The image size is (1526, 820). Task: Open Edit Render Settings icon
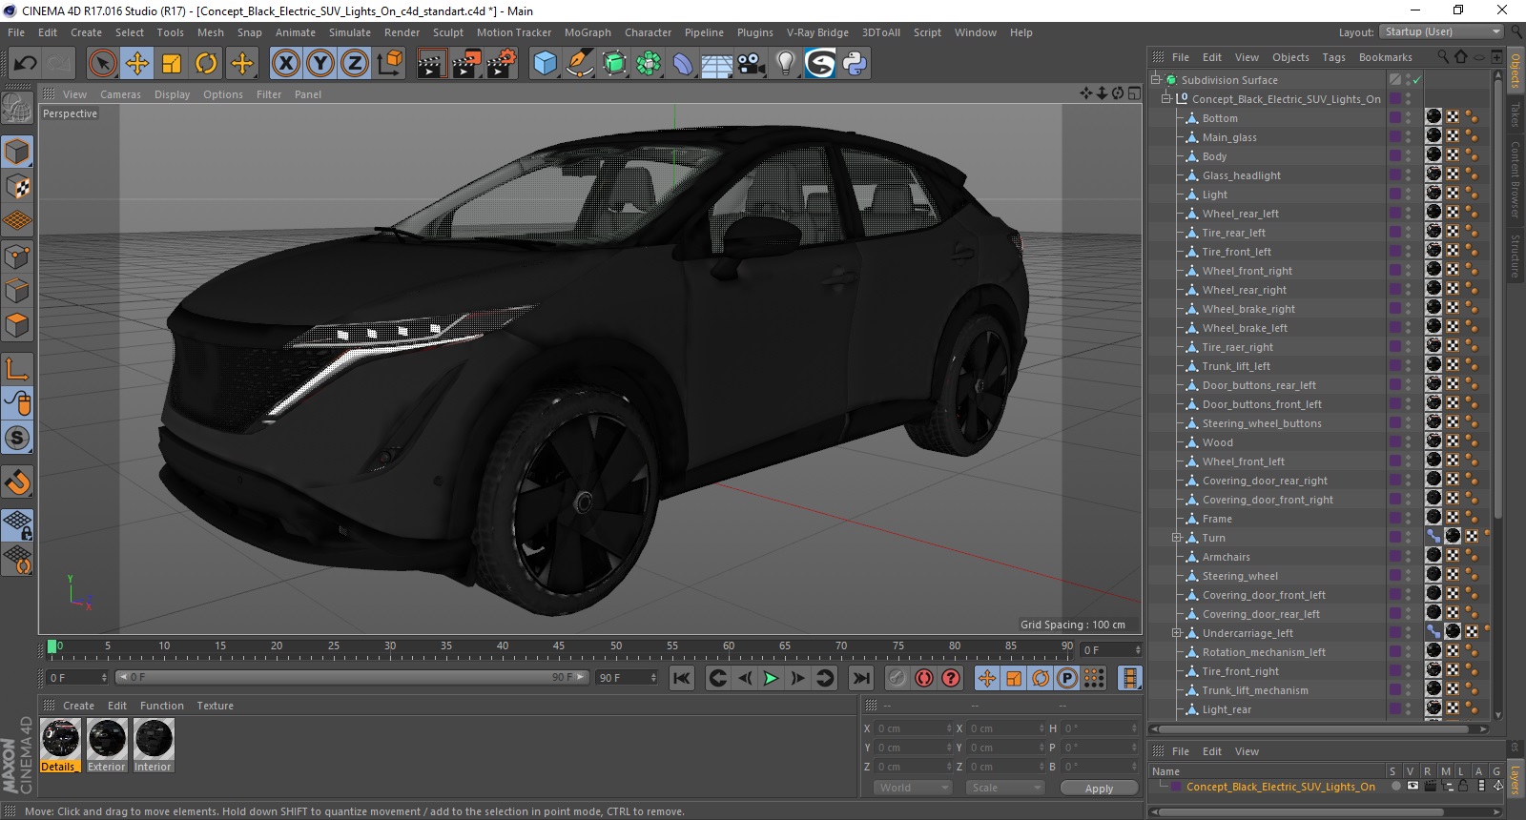(502, 64)
